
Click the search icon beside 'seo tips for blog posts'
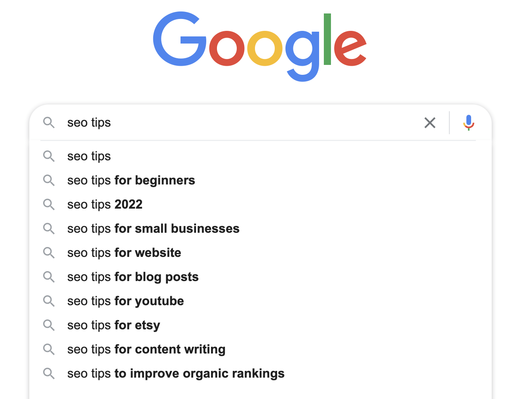pyautogui.click(x=49, y=277)
